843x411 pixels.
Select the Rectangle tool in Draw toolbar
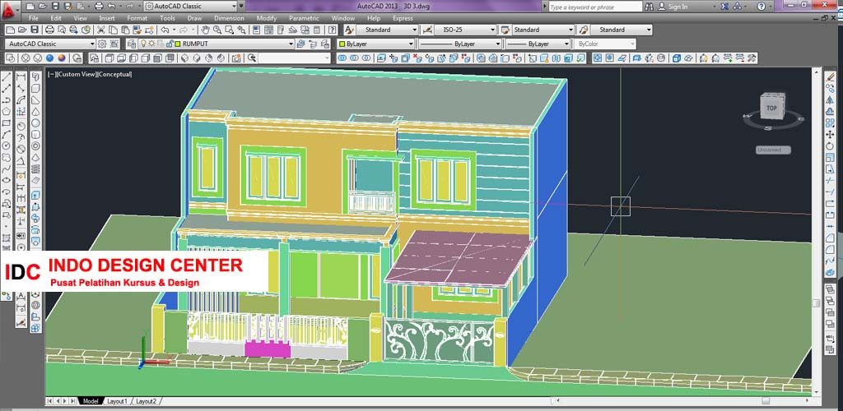tap(7, 122)
